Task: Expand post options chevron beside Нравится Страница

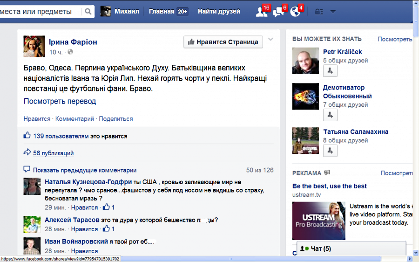Action: (271, 39)
